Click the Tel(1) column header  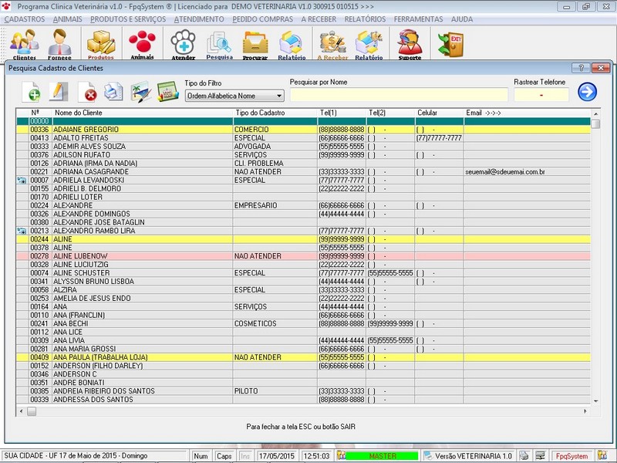(x=342, y=113)
